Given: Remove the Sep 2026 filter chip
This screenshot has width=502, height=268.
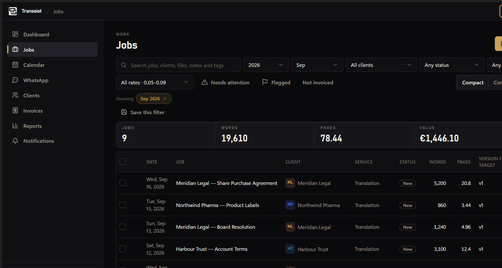Looking at the screenshot, I should pyautogui.click(x=165, y=98).
